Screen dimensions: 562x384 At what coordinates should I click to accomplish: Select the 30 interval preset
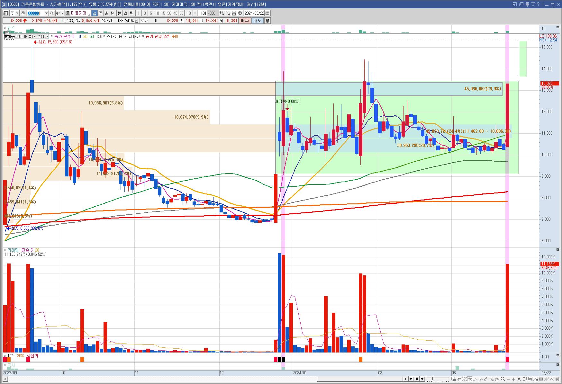coord(169,13)
